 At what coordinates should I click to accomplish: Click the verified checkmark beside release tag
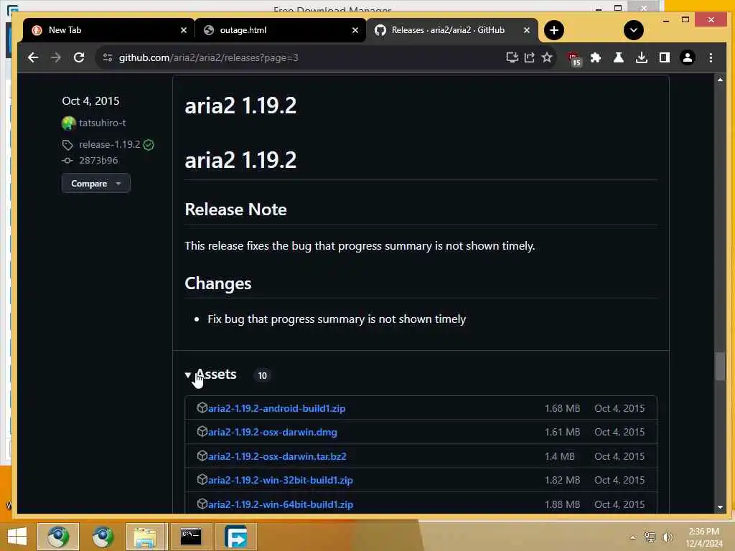point(149,145)
